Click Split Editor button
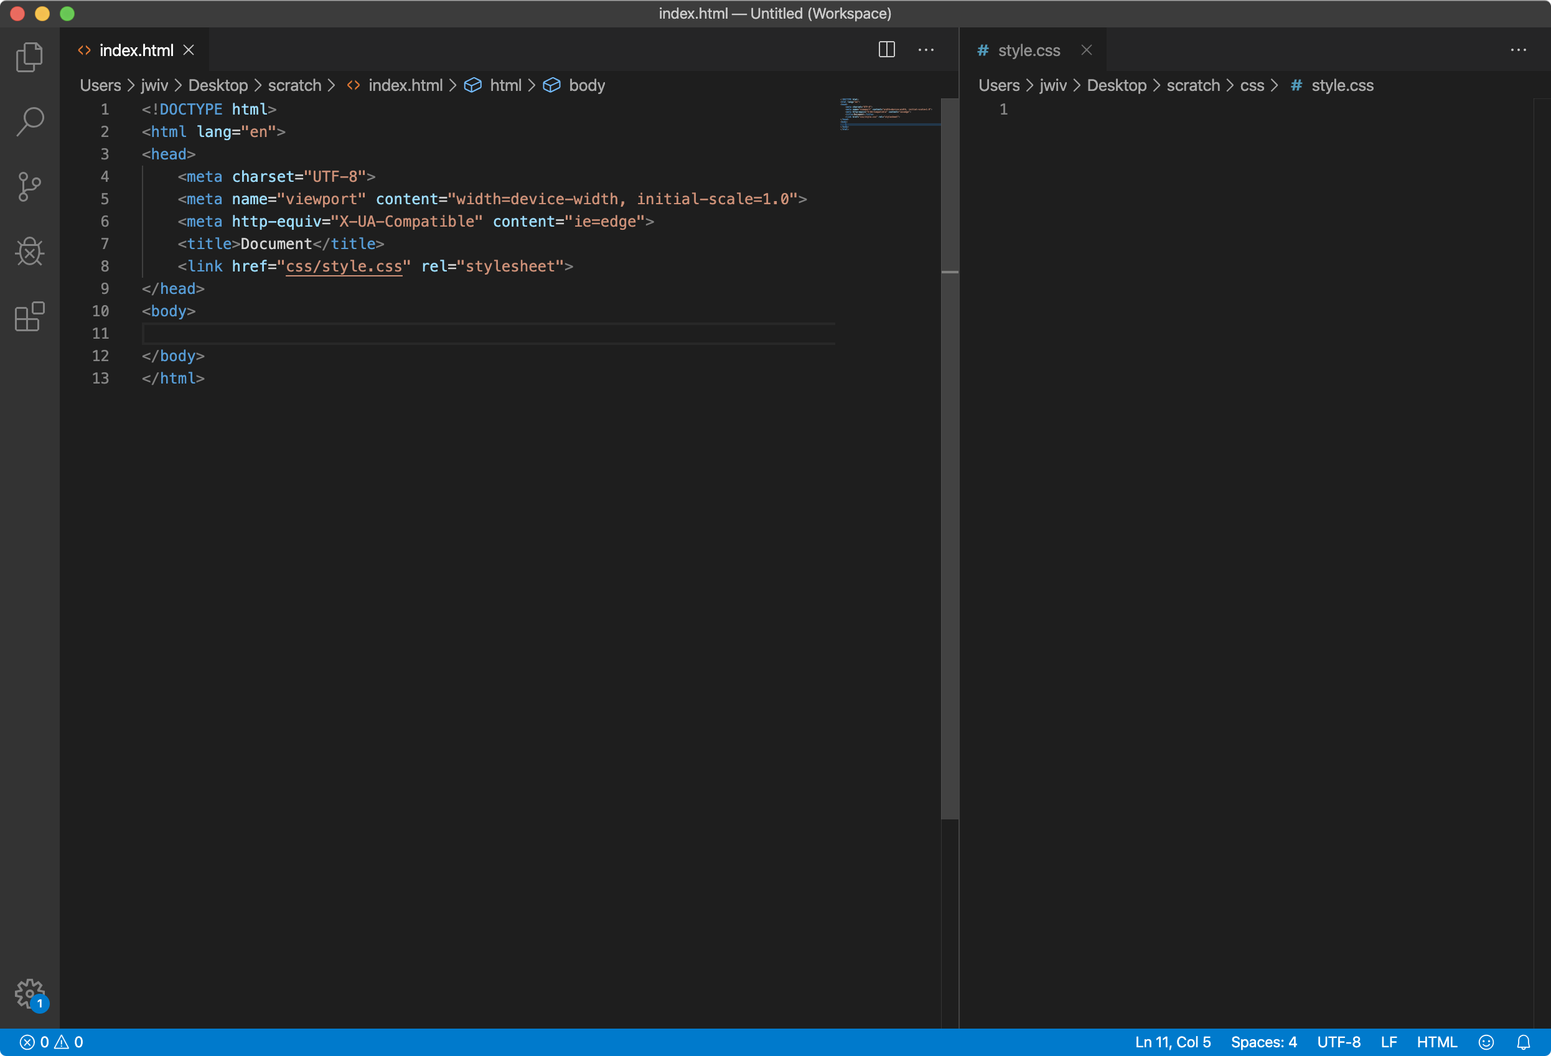Viewport: 1551px width, 1056px height. coord(886,50)
